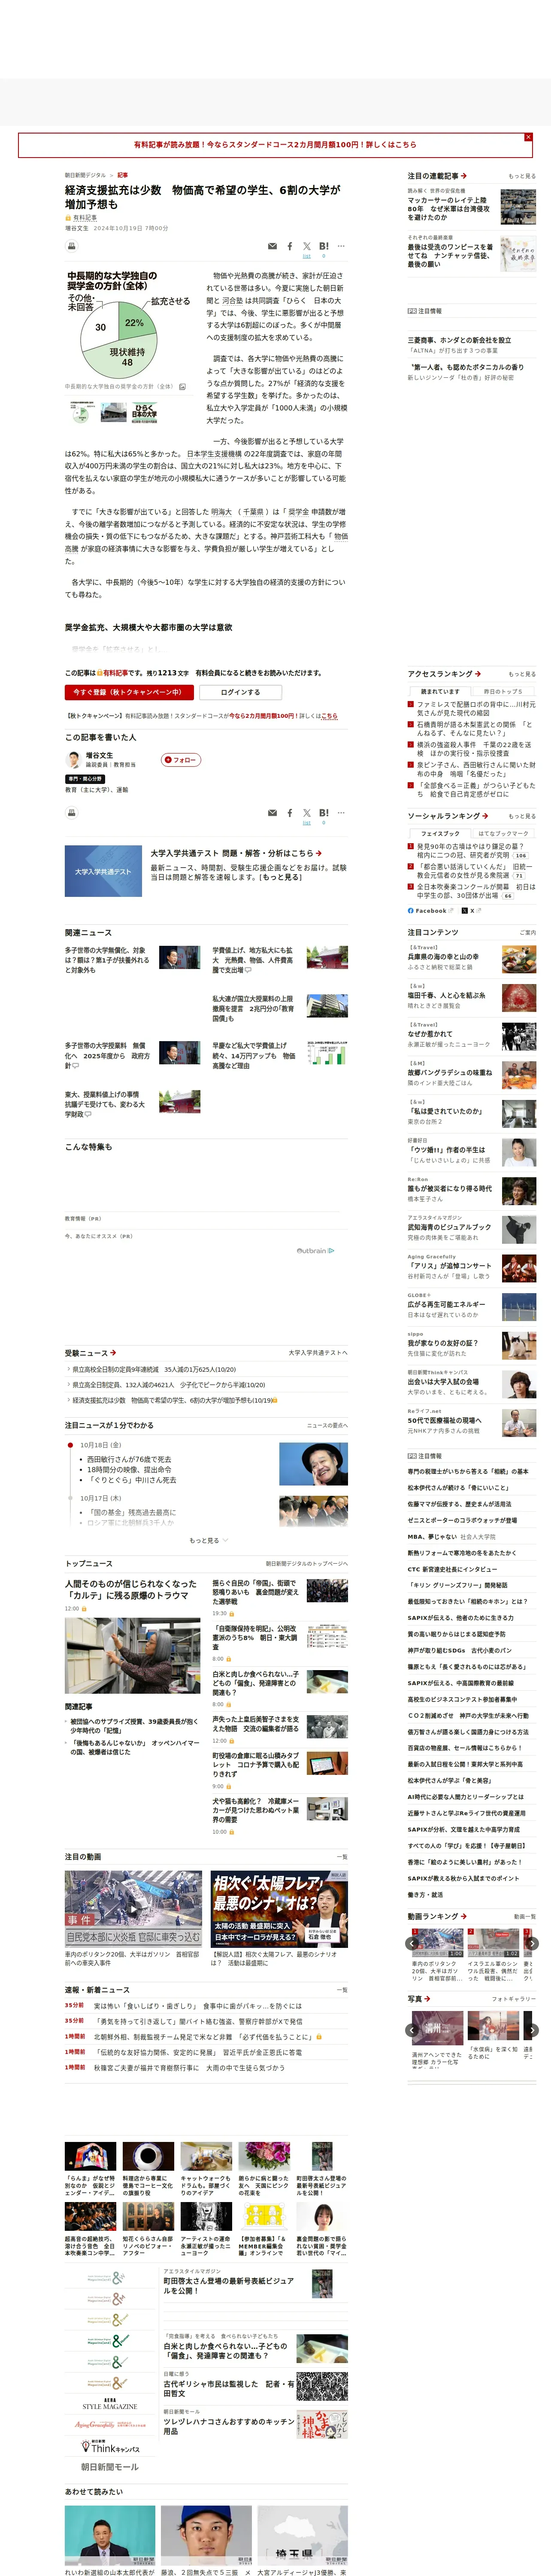551x2576 pixels.
Task: Open もっと見る beside ソーシャルランキング
Action: click(522, 816)
